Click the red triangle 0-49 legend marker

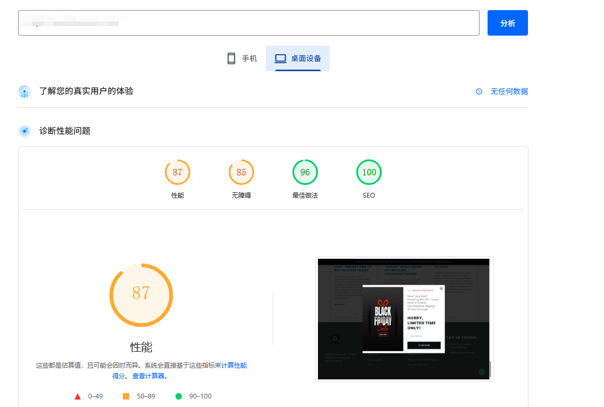point(78,396)
